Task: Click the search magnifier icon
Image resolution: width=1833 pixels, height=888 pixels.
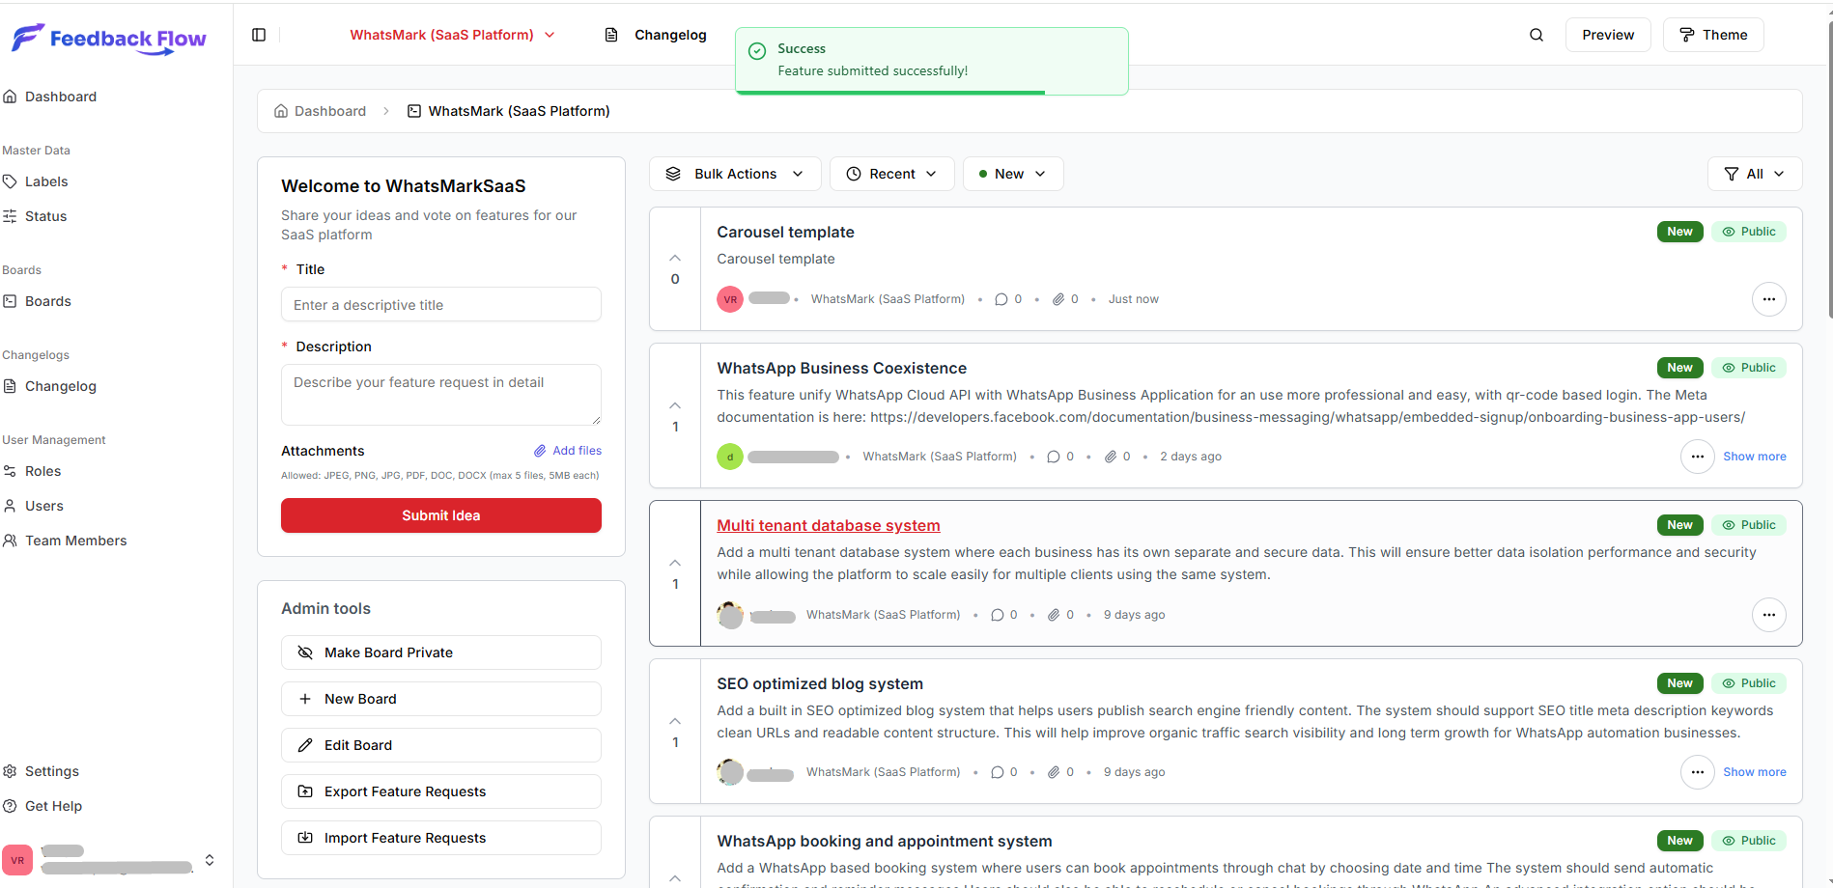Action: pyautogui.click(x=1536, y=35)
